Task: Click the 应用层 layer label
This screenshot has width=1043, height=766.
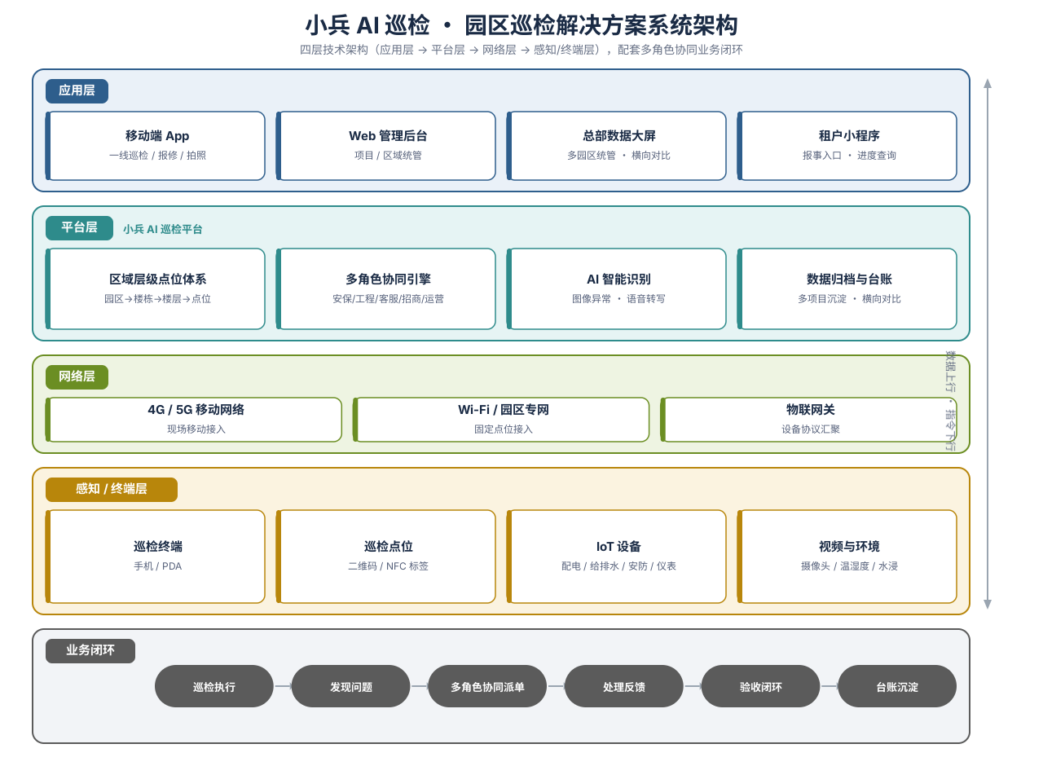Action: coord(77,91)
